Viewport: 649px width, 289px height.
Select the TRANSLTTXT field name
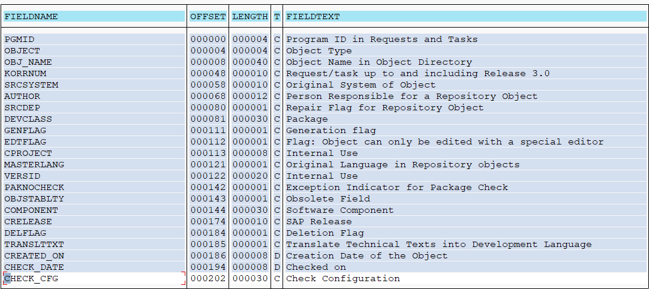(x=34, y=245)
